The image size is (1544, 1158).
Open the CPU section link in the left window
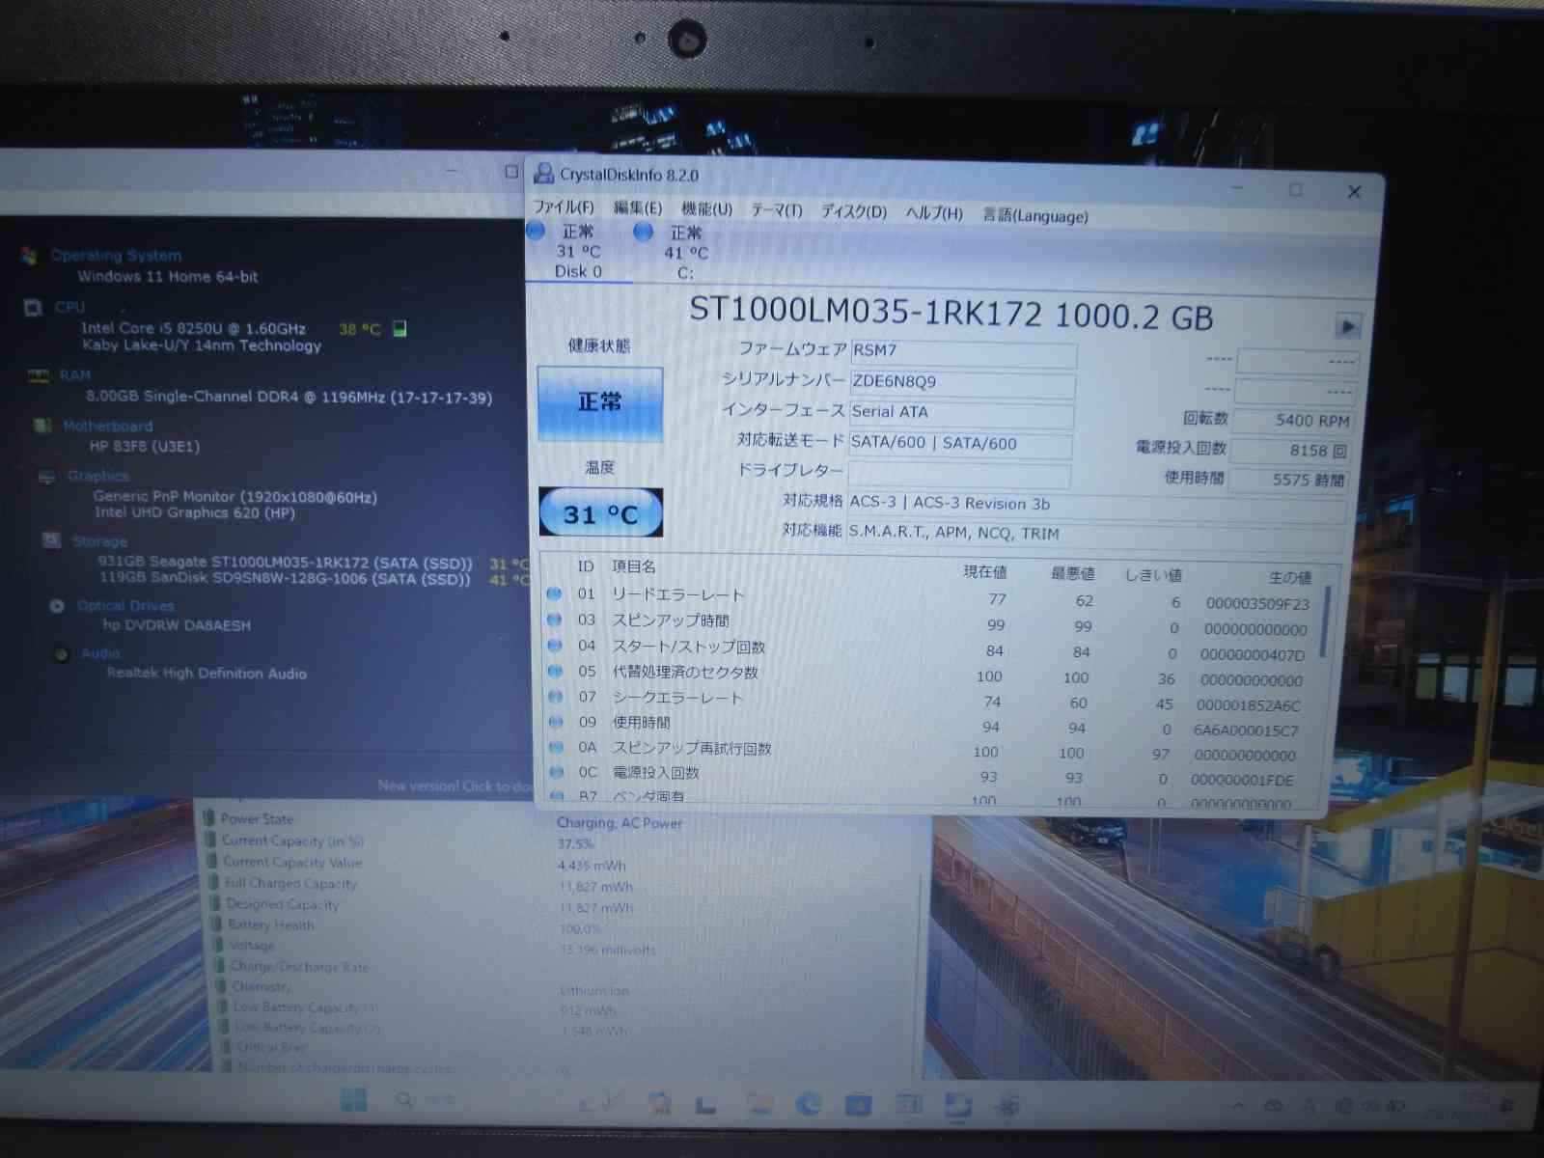coord(69,307)
